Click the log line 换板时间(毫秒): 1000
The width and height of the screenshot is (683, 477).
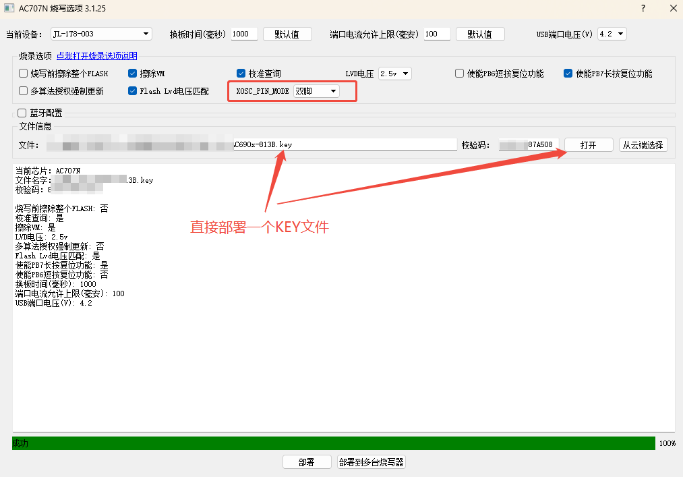[x=56, y=284]
